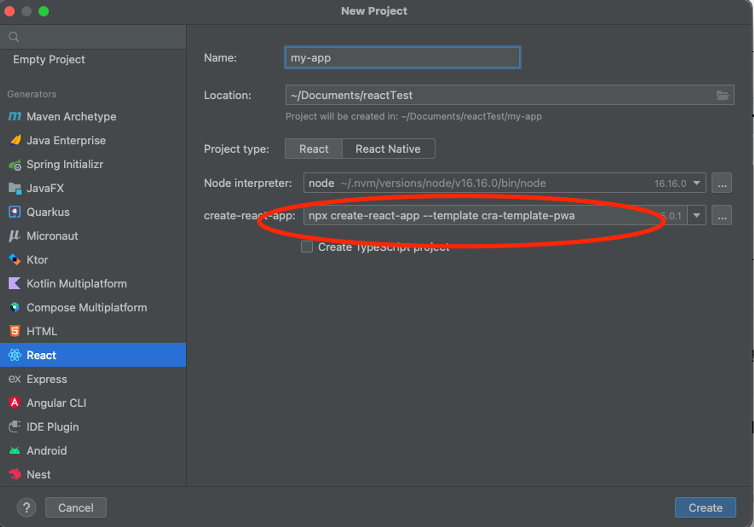The width and height of the screenshot is (754, 527).
Task: Click the Maven Archetype generator icon
Action: 14,116
